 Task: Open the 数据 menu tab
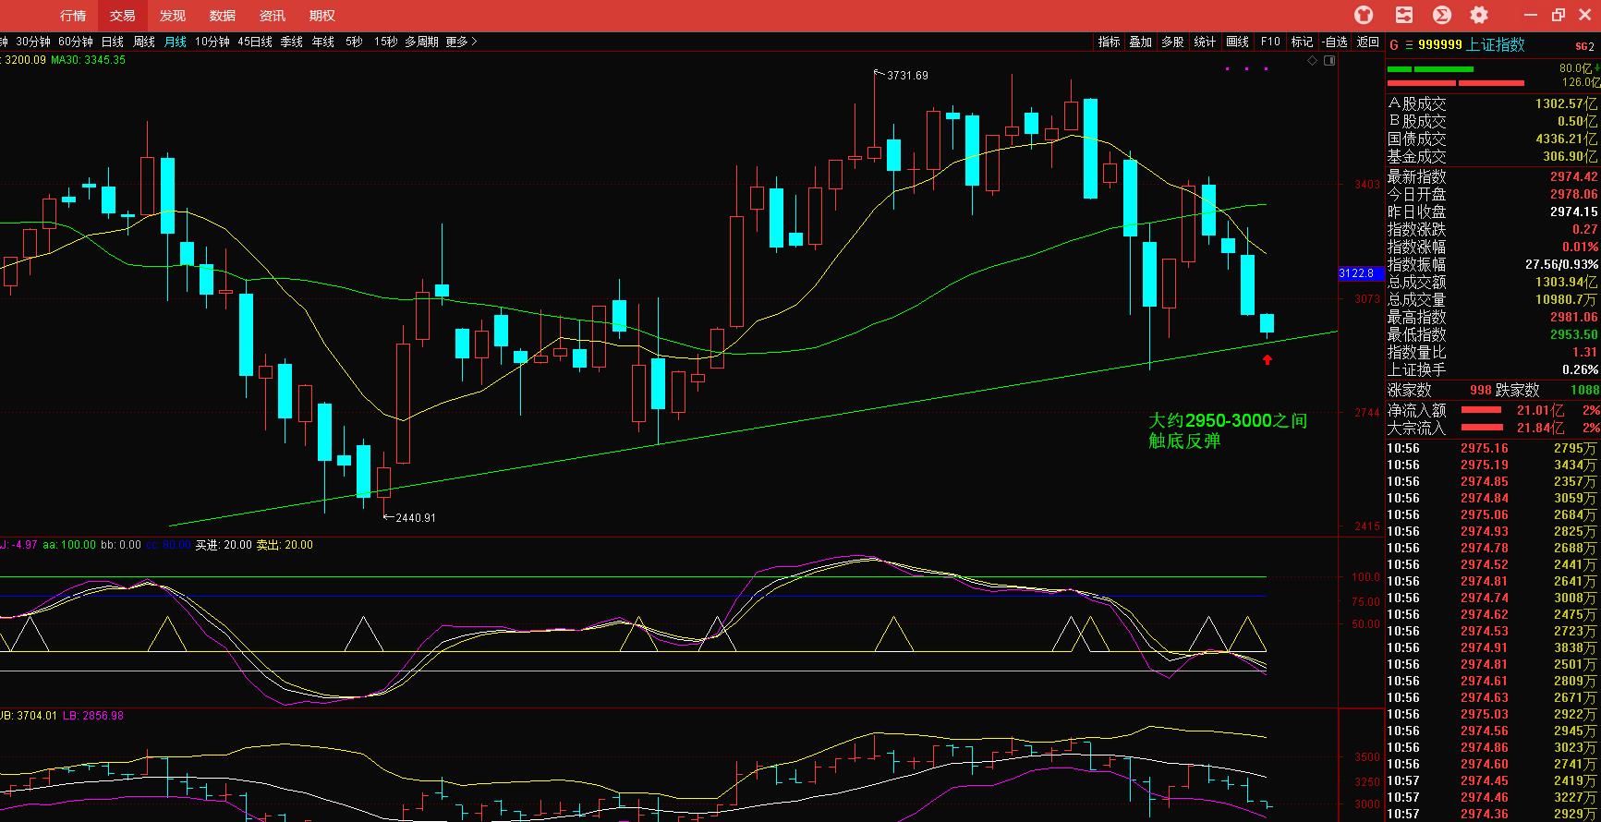pos(222,16)
